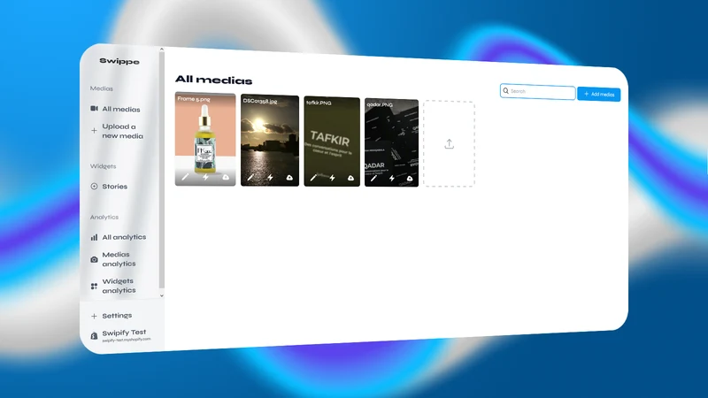Click plus icon beside Upload a new media

pos(94,131)
